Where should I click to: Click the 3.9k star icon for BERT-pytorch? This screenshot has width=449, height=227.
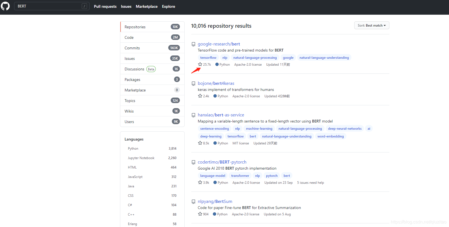tap(200, 182)
